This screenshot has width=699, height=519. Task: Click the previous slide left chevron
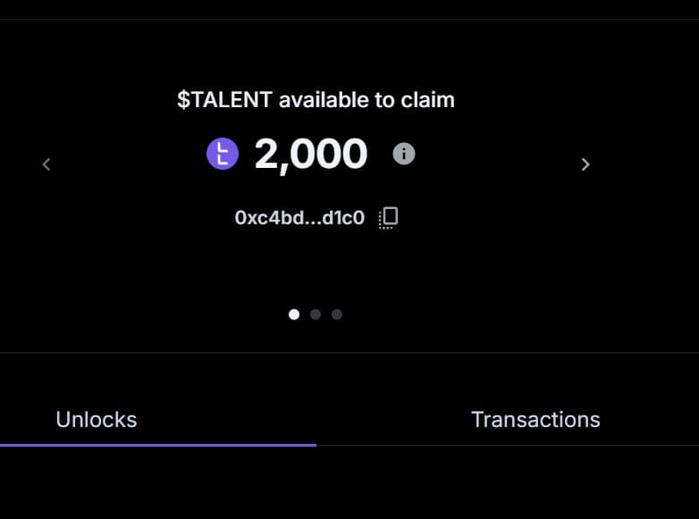(x=46, y=164)
